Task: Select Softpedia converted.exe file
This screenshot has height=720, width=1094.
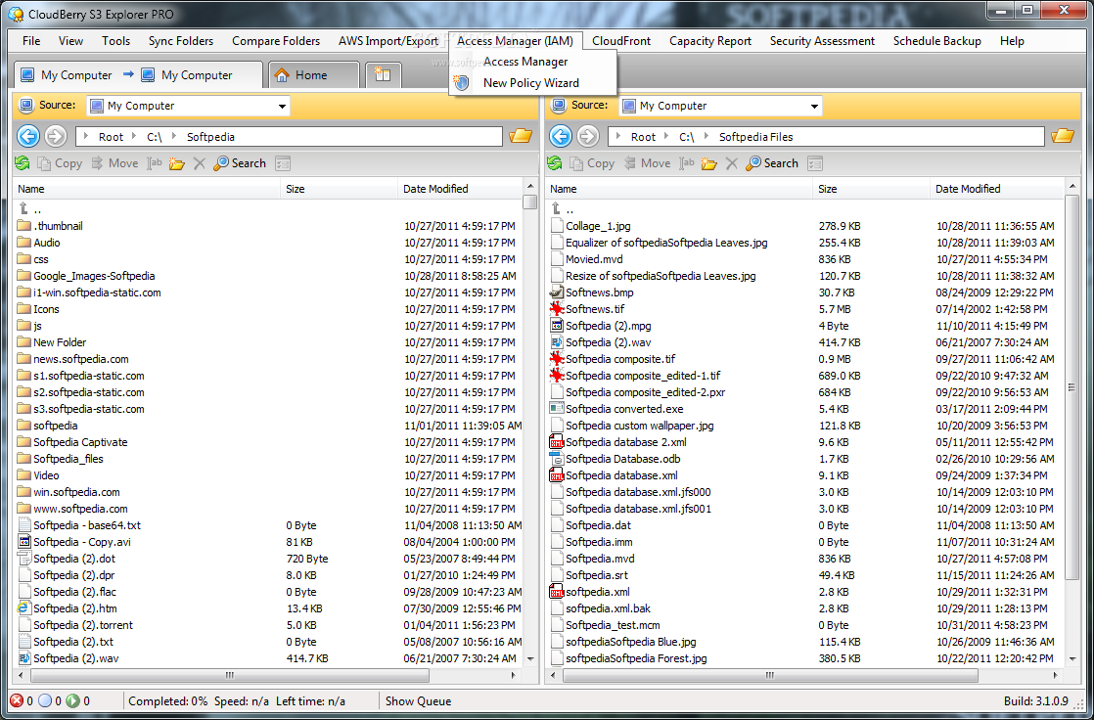Action: click(x=624, y=409)
